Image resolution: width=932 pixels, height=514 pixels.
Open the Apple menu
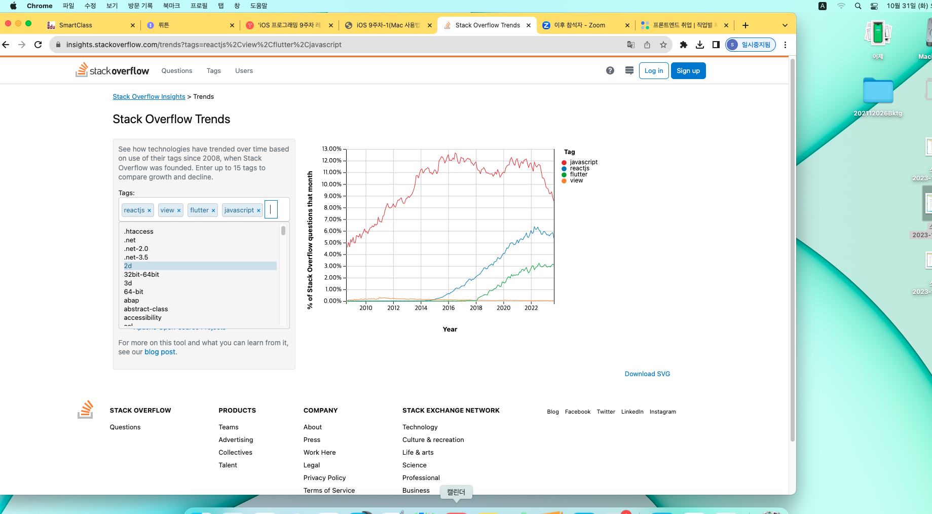click(13, 6)
